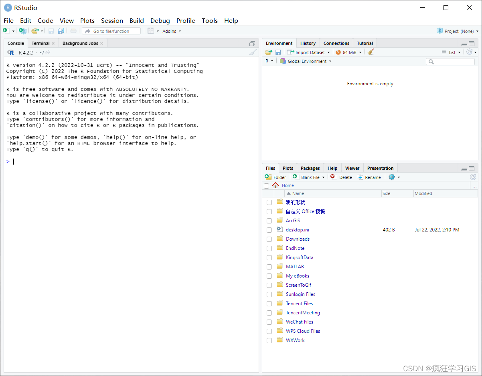Tick the desktop.ini file checkbox
The width and height of the screenshot is (482, 376).
(269, 230)
